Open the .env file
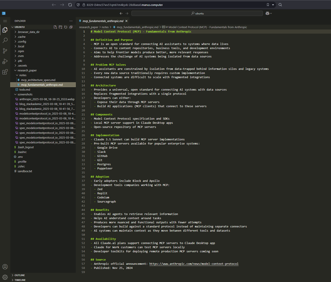Image resolution: width=331 pixels, height=282 pixels. pos(20,157)
